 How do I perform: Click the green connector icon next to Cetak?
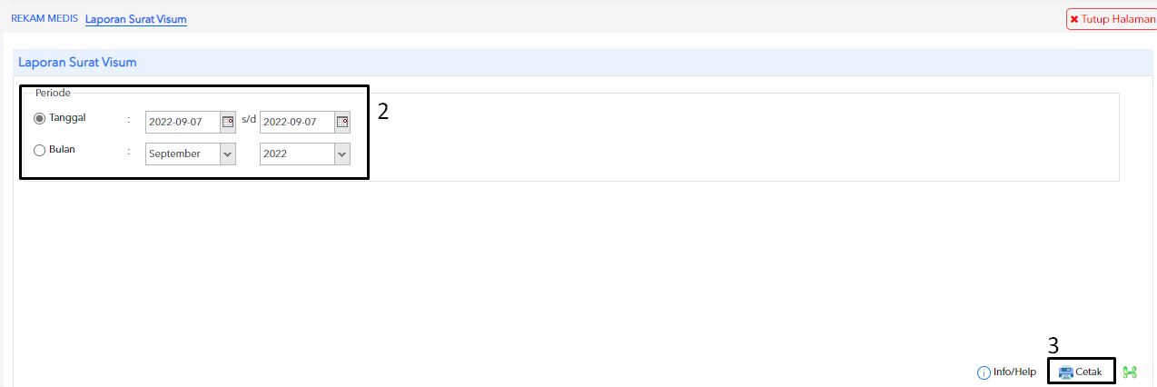(x=1130, y=372)
